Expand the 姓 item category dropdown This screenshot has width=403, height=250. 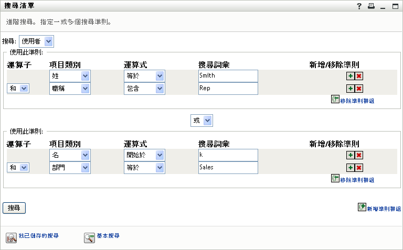tap(71, 76)
